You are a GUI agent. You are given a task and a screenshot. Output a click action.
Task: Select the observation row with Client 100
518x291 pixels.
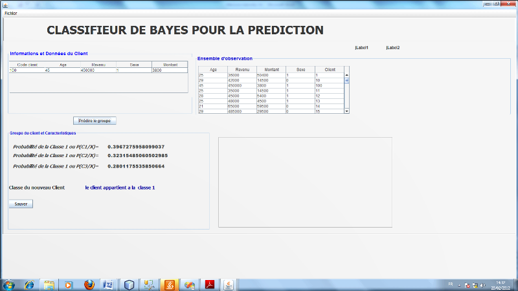(271, 85)
